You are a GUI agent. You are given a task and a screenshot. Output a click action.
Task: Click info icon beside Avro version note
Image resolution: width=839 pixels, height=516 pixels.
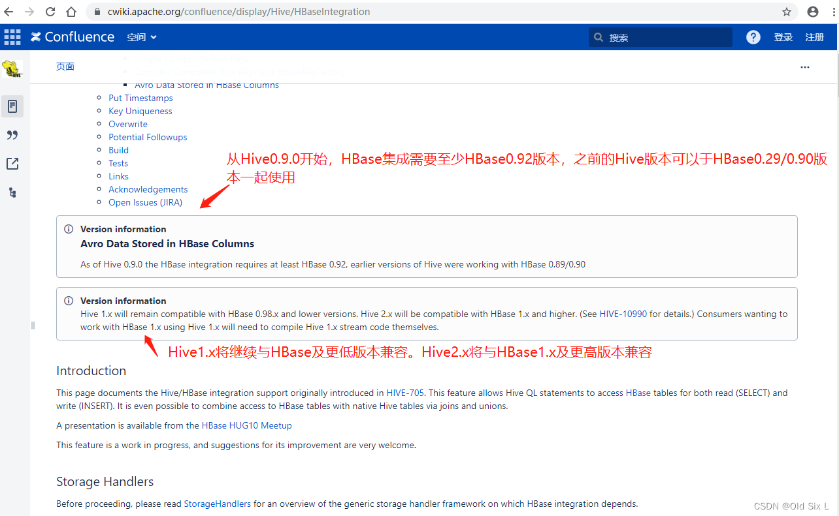point(69,229)
